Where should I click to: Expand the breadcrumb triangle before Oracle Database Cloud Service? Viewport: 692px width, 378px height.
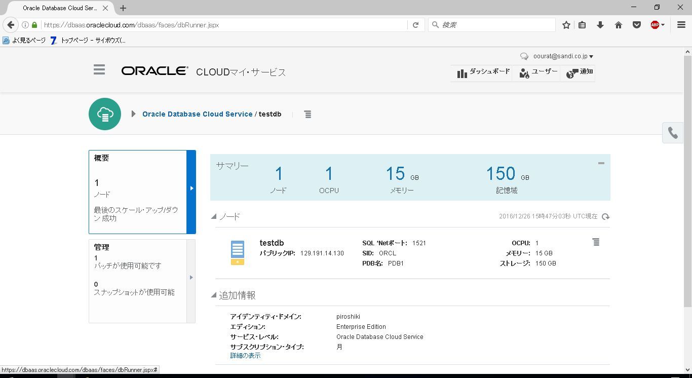(x=133, y=114)
